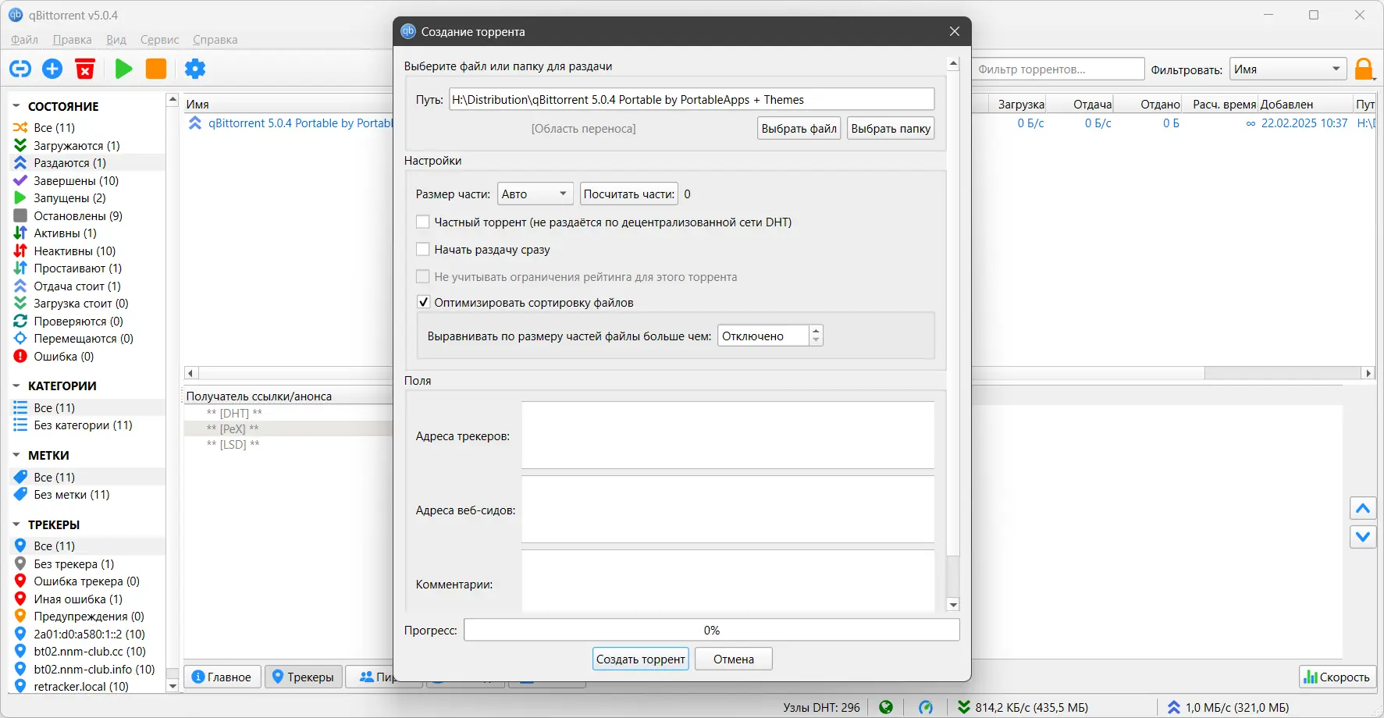Collapse the МЕТКИ section
The width and height of the screenshot is (1384, 718).
[16, 455]
